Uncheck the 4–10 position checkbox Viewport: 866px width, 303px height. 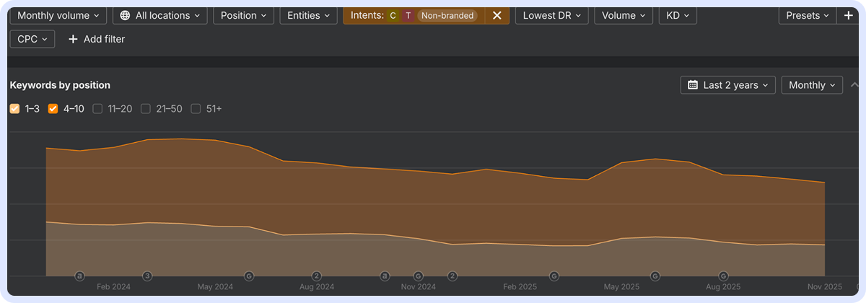pyautogui.click(x=53, y=109)
